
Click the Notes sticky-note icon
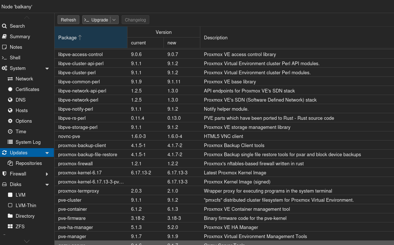tap(4, 47)
